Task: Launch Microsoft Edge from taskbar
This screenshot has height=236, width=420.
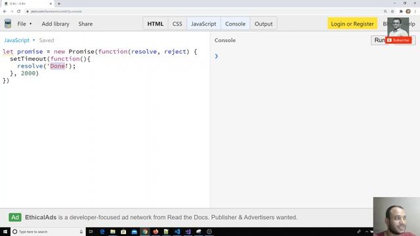Action: point(102,231)
